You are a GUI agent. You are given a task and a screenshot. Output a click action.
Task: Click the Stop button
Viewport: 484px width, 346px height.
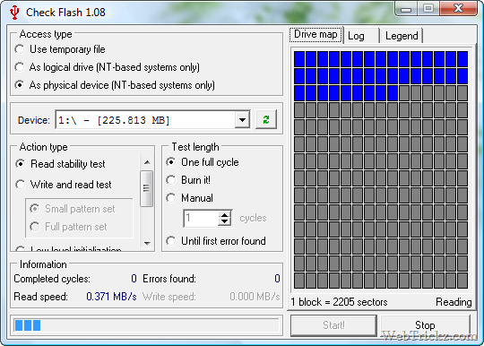pyautogui.click(x=425, y=325)
